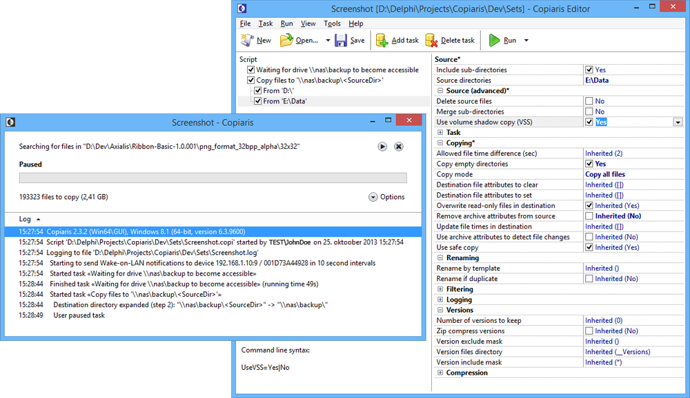The height and width of the screenshot is (398, 690).
Task: Click the Allowed file time difference value
Action: click(604, 154)
